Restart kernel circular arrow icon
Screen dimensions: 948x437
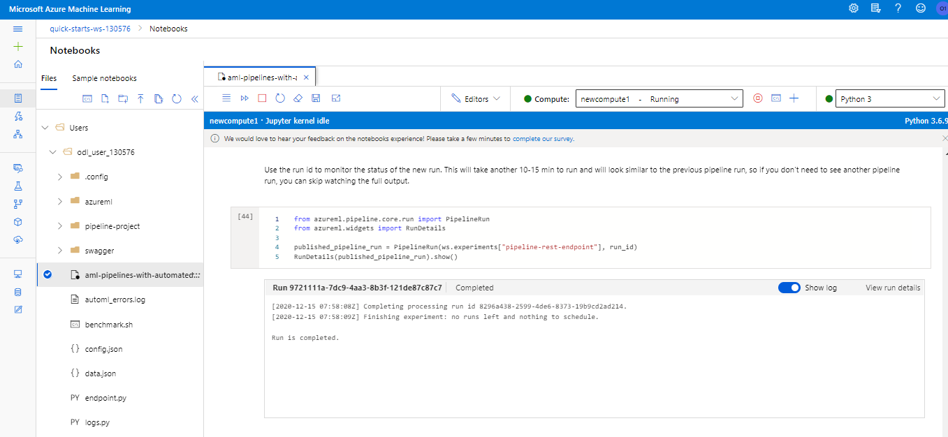click(x=280, y=98)
